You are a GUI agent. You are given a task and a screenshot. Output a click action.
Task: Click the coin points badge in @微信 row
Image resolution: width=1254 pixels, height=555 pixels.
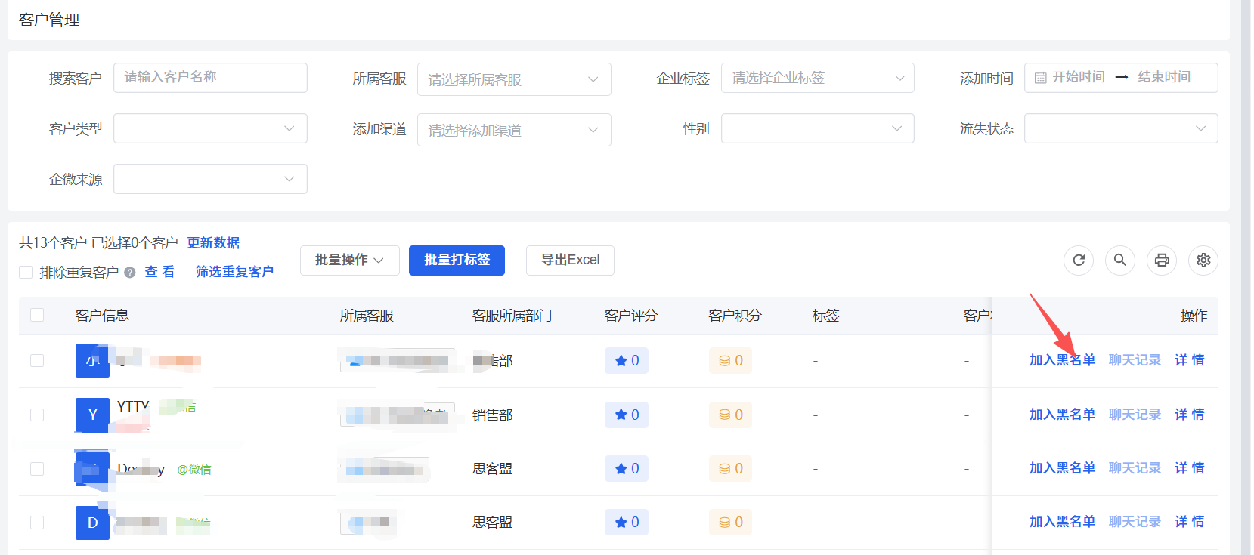[730, 469]
